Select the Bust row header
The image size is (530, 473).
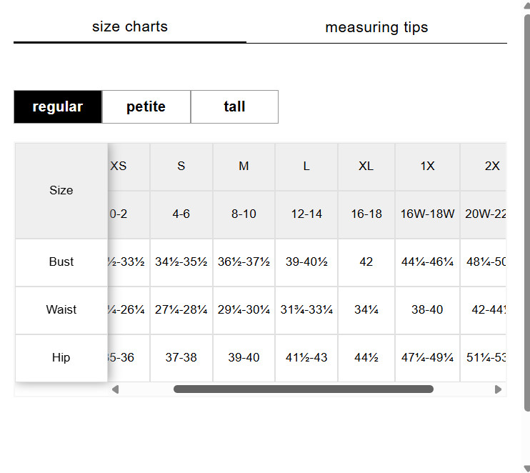point(61,262)
